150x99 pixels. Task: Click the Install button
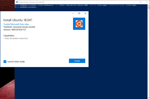pyautogui.click(x=77, y=61)
